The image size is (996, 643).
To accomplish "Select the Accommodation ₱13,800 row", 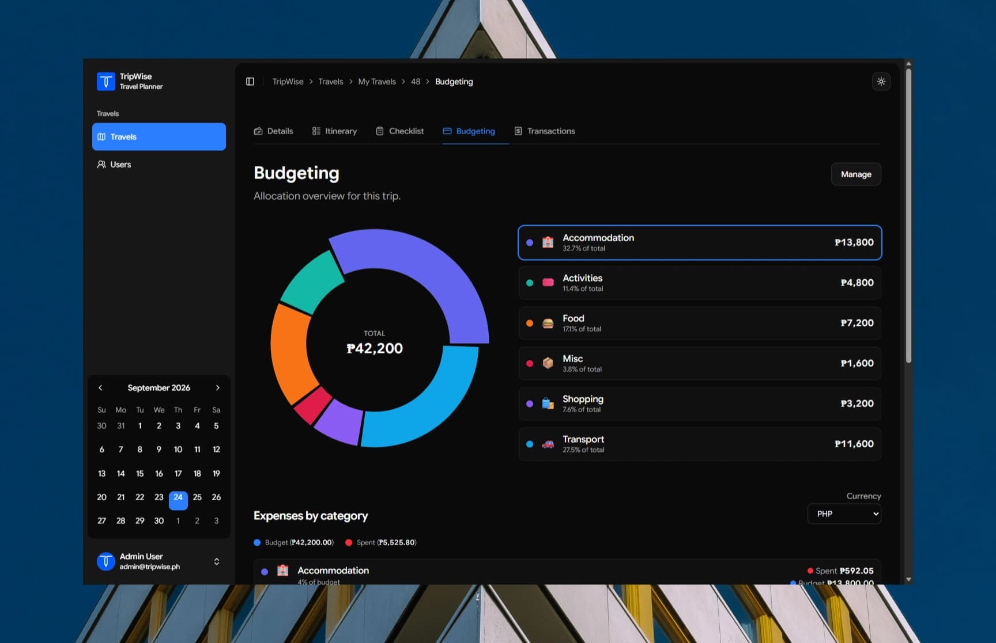I will [700, 242].
